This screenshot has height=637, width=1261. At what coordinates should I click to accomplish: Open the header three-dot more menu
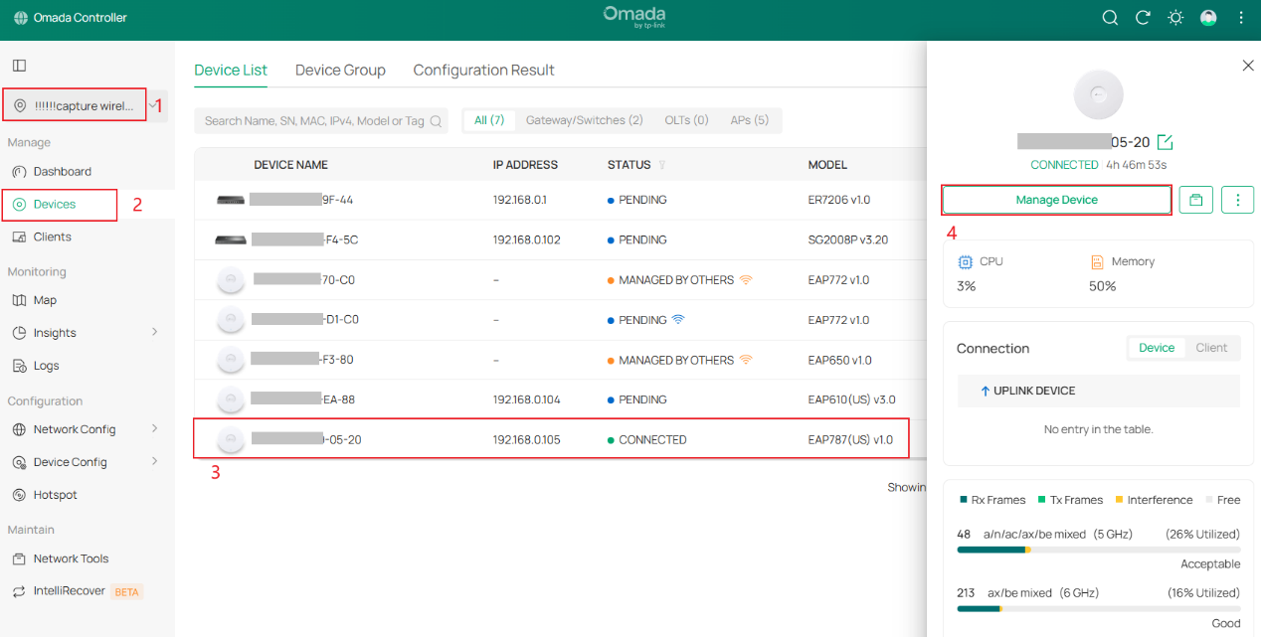click(x=1241, y=18)
